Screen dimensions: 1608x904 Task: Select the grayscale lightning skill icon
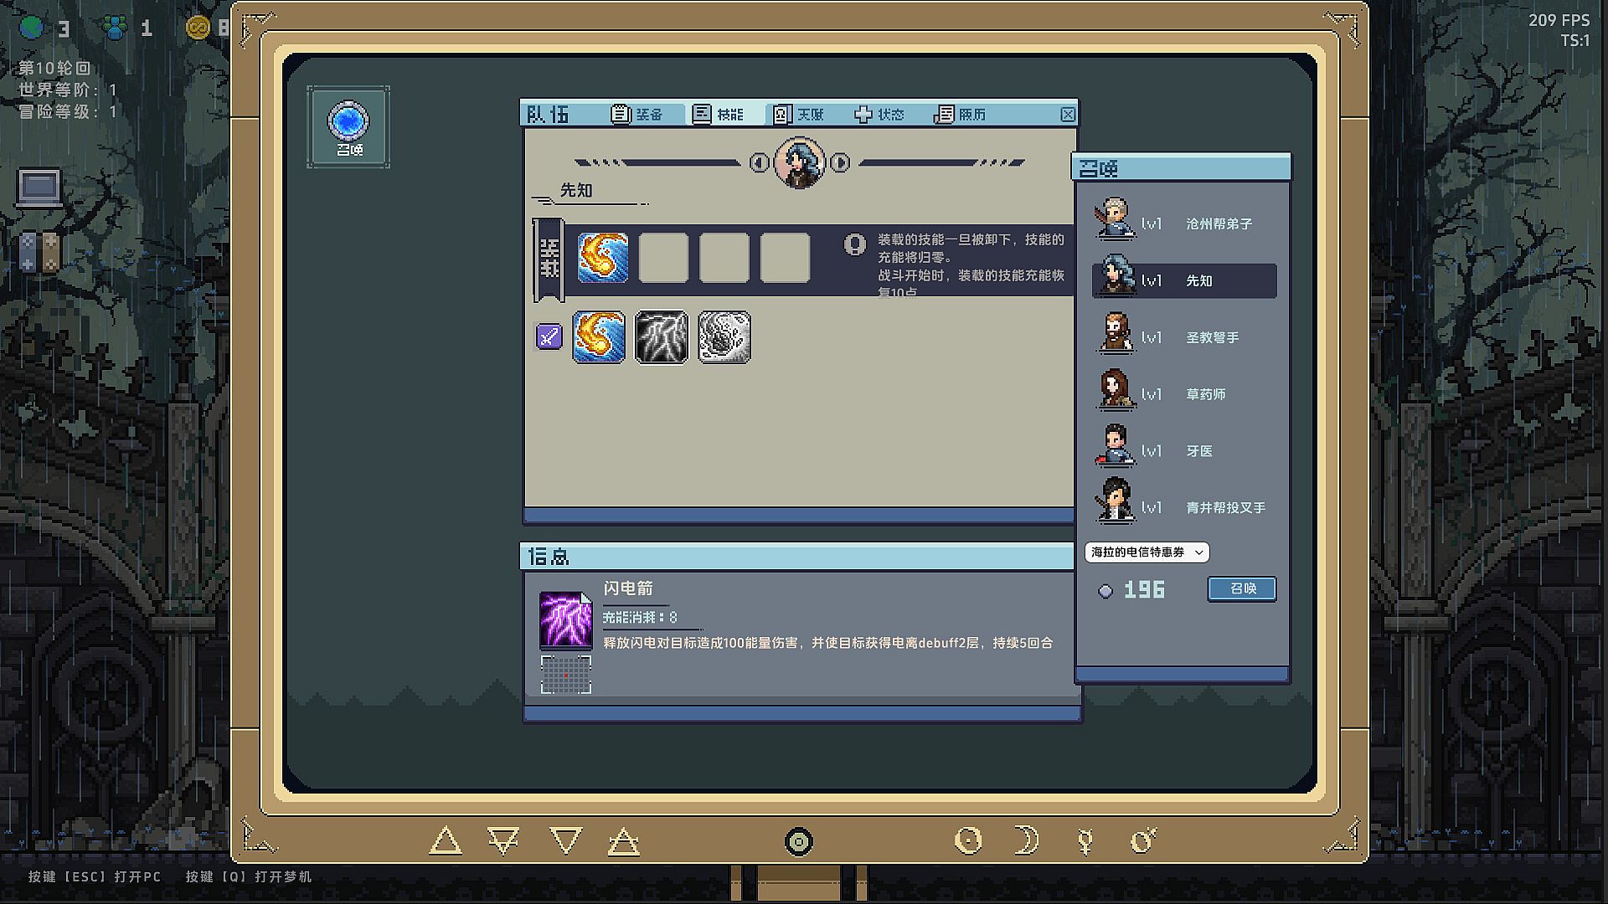(x=661, y=337)
